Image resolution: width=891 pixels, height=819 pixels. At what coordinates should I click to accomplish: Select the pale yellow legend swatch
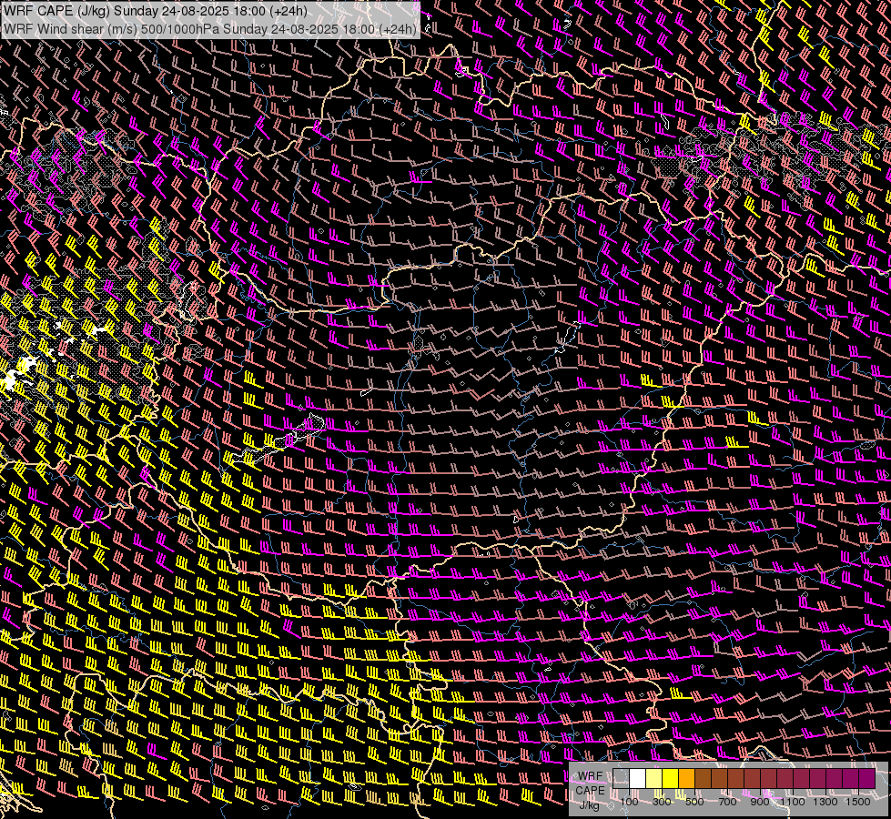tap(654, 779)
